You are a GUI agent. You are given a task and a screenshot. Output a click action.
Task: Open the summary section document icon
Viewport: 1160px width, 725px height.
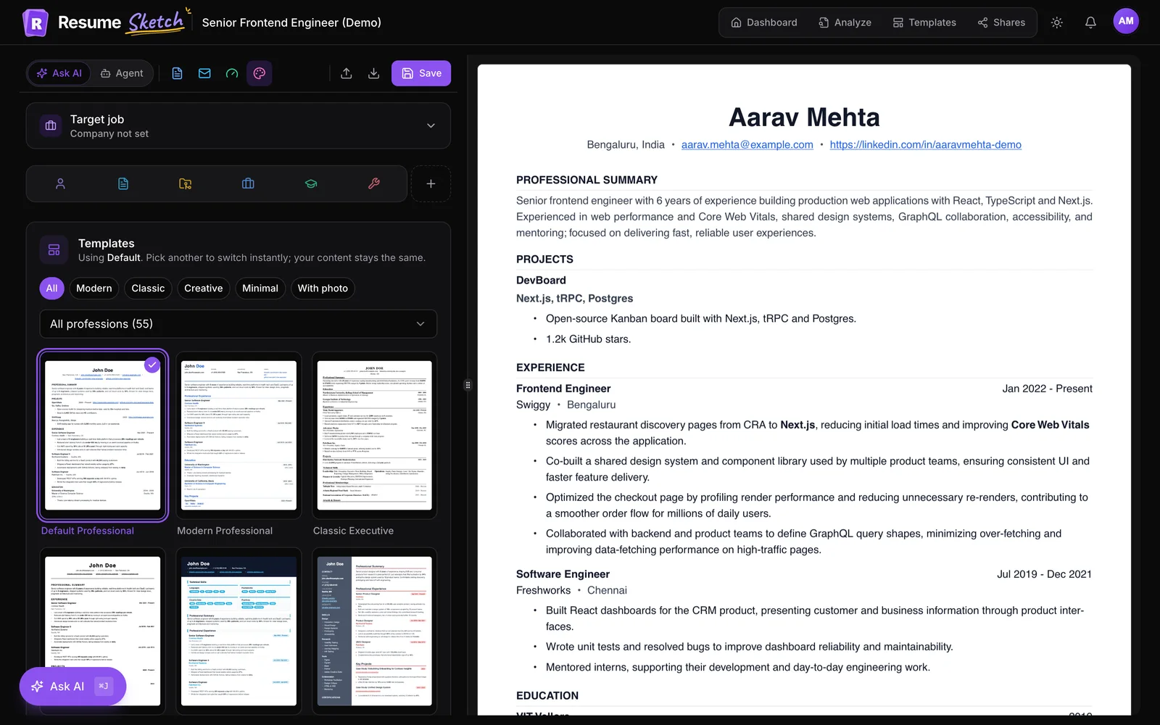pos(123,184)
